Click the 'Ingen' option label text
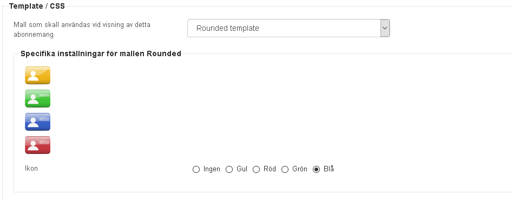Viewport: 512px width, 201px height. 212,169
